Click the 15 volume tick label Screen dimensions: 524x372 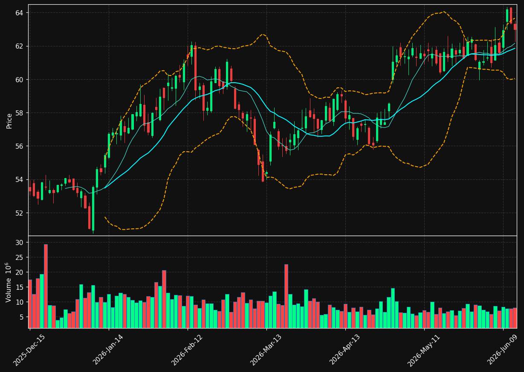[x=20, y=287]
